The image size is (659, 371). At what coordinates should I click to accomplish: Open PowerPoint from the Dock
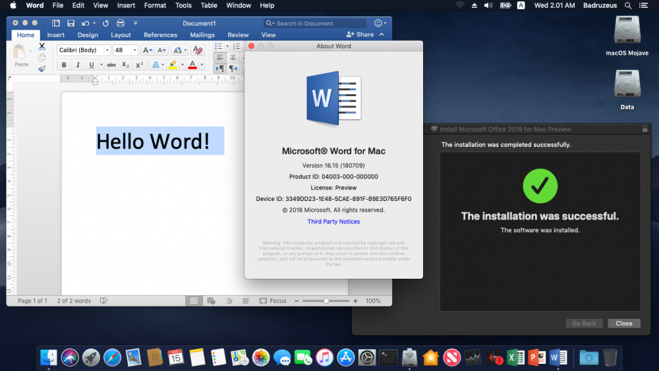pos(536,358)
